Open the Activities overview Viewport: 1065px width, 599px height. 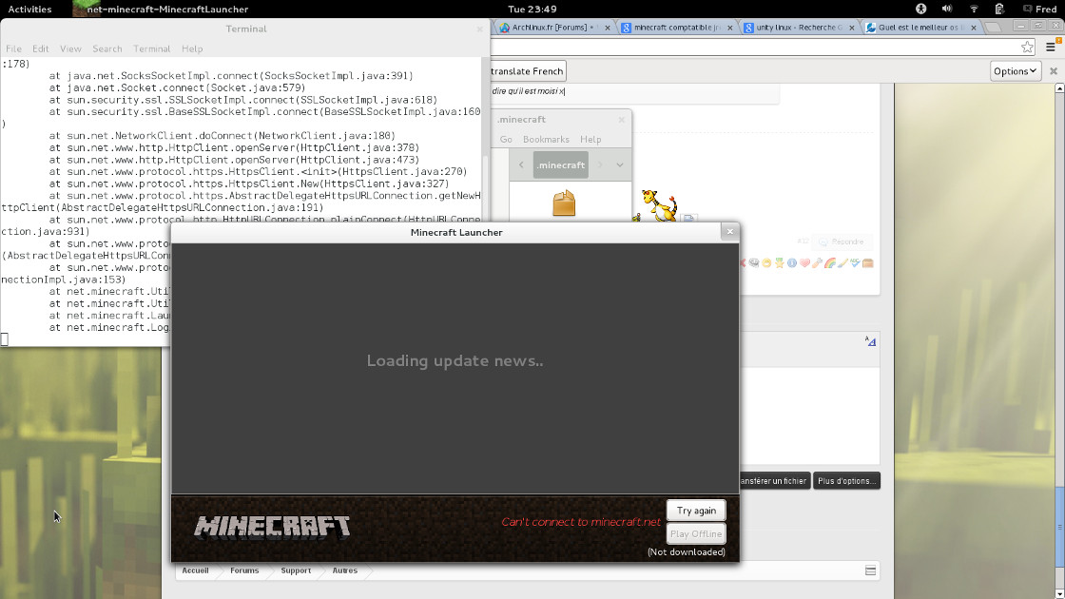point(29,9)
